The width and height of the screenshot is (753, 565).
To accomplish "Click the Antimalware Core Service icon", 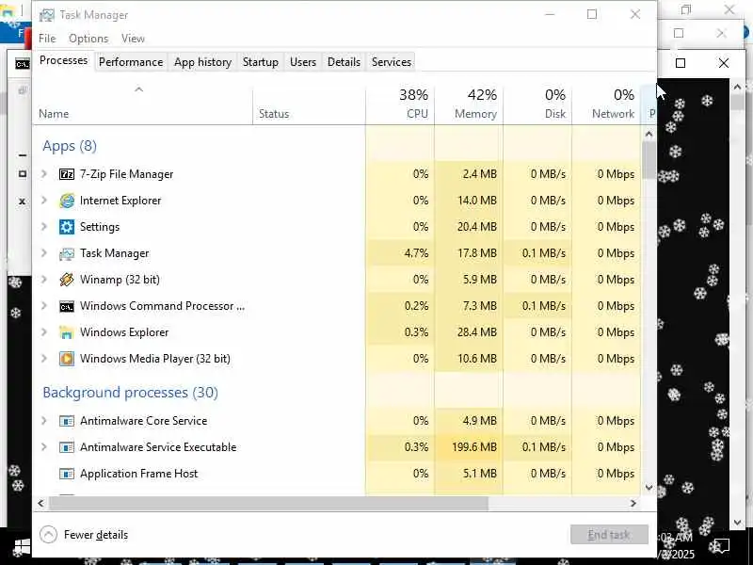I will click(x=67, y=421).
